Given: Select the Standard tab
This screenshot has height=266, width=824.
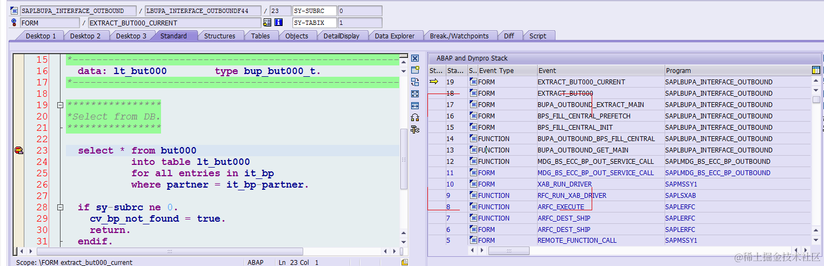Looking at the screenshot, I should click(x=173, y=36).
